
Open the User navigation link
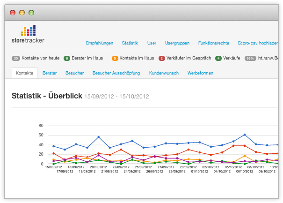pyautogui.click(x=152, y=43)
